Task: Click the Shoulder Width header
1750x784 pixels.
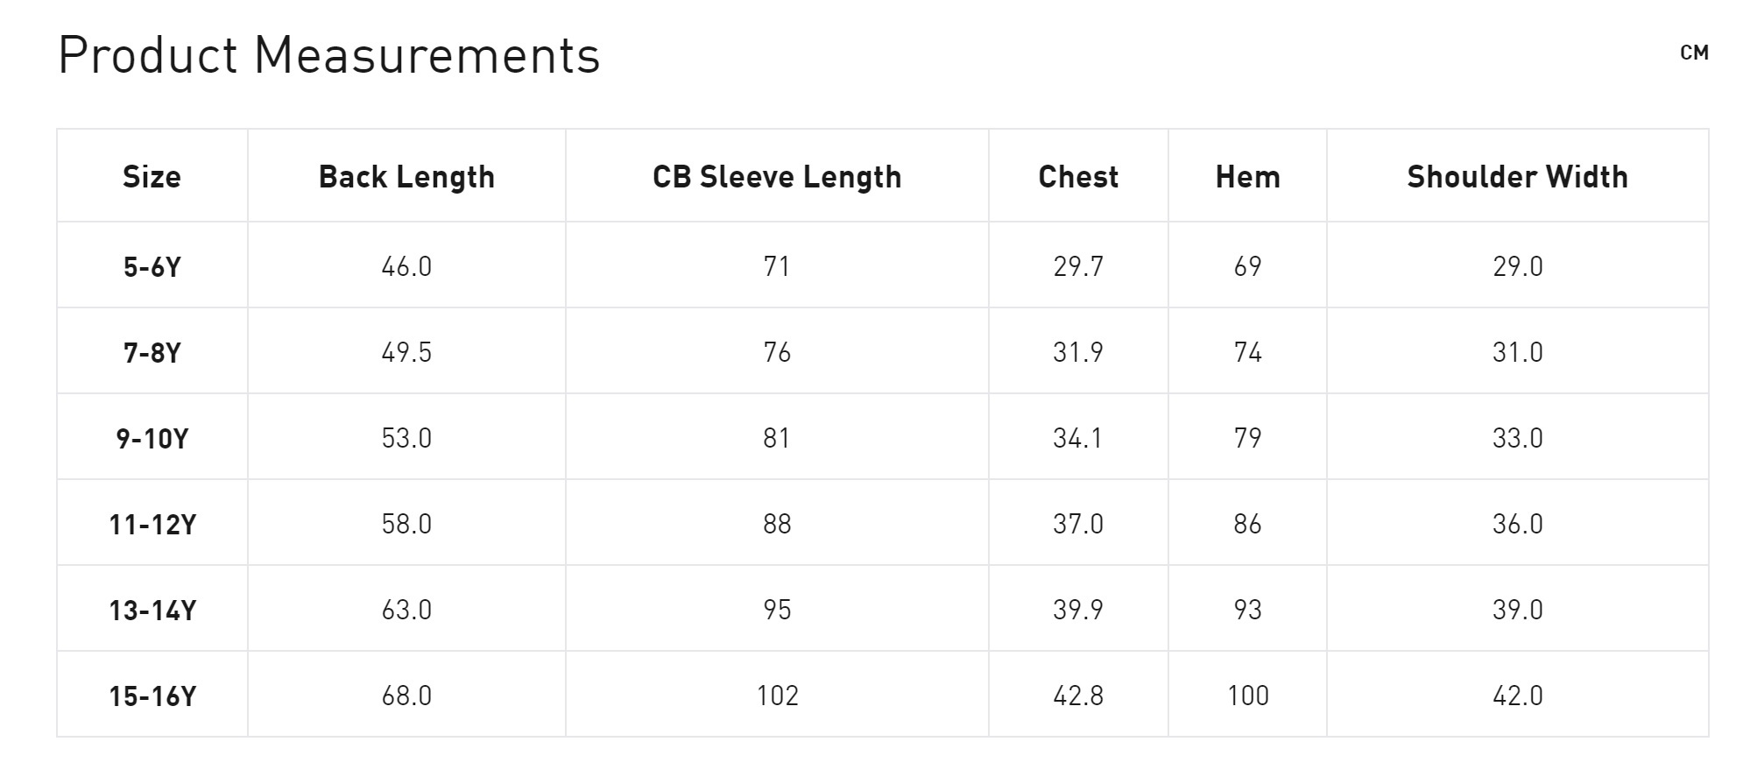Action: coord(1517,177)
